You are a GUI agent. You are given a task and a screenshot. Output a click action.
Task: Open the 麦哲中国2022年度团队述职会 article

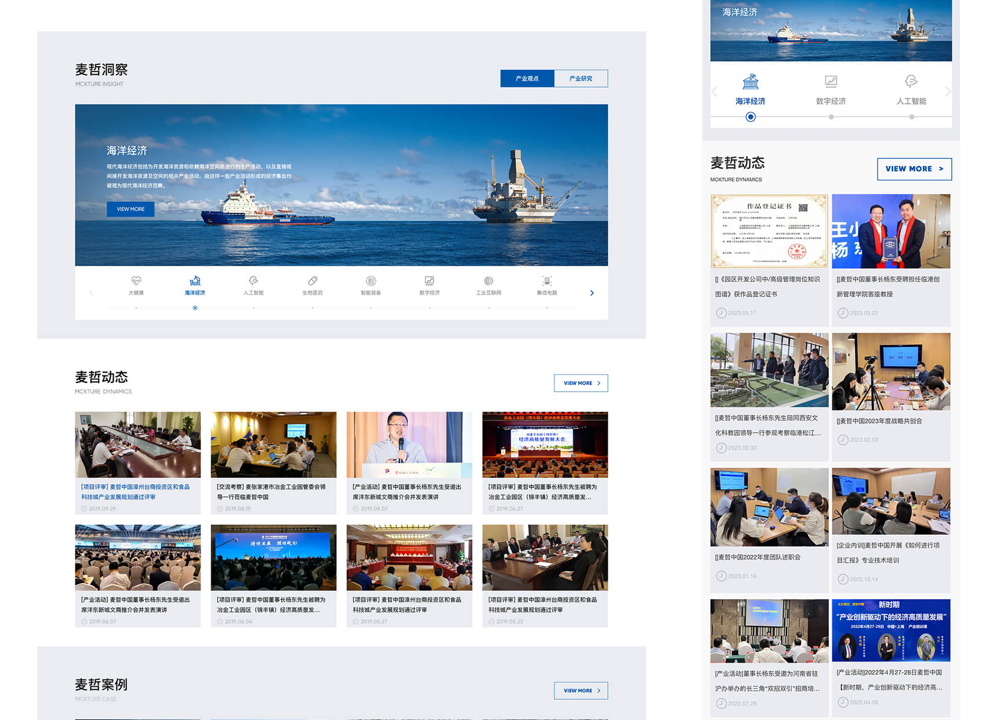point(757,557)
